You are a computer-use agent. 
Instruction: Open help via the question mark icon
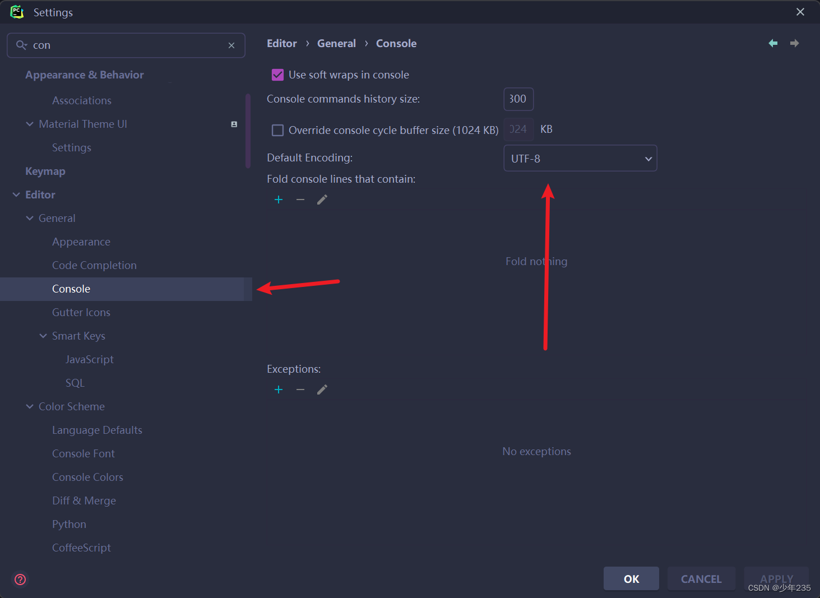click(x=20, y=580)
